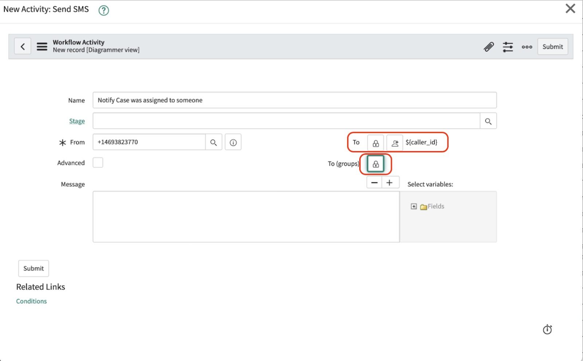Open the From lookup search icon
Viewport: 583px width, 361px height.
pyautogui.click(x=214, y=142)
